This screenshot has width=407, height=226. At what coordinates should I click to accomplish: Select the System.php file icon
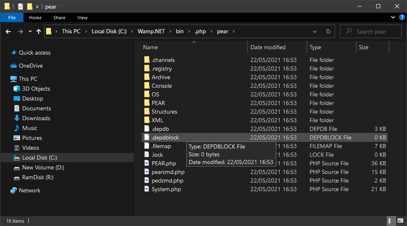[x=147, y=189]
